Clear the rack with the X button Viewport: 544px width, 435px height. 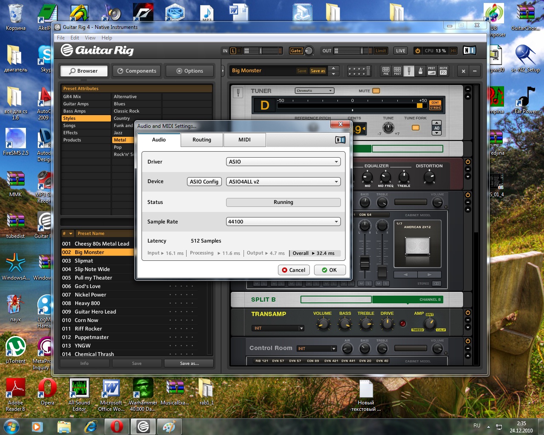click(463, 71)
